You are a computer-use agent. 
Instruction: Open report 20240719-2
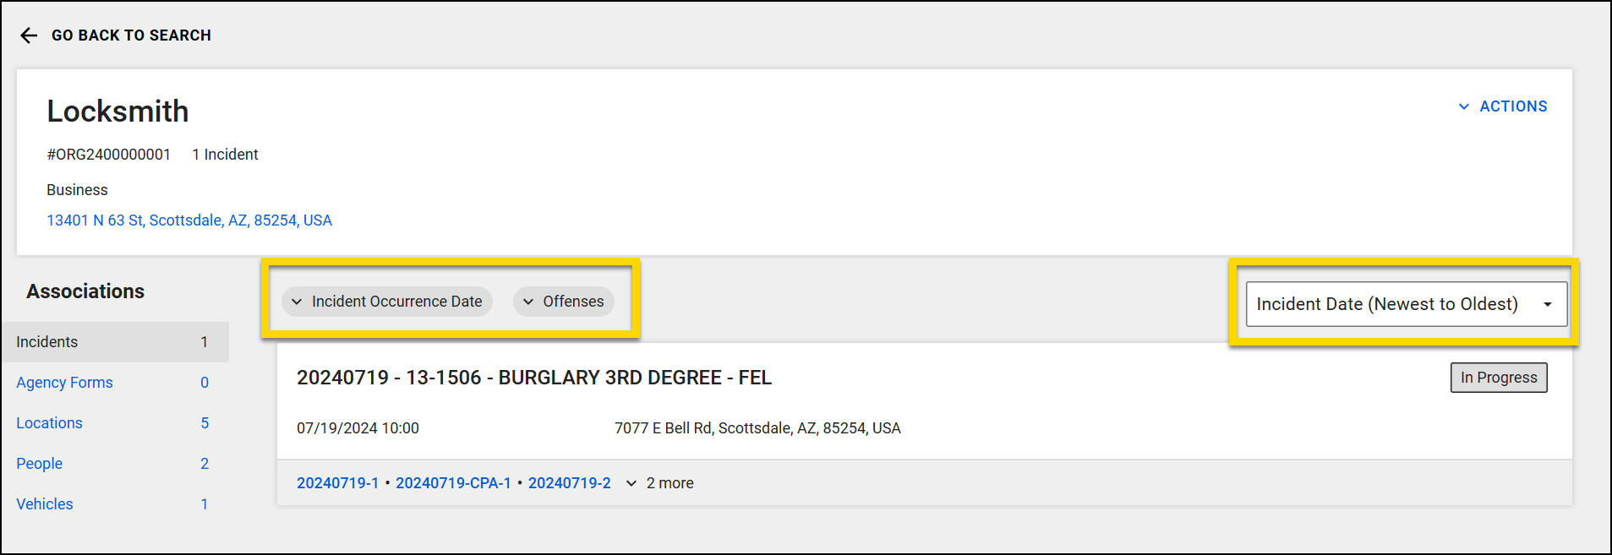(569, 483)
